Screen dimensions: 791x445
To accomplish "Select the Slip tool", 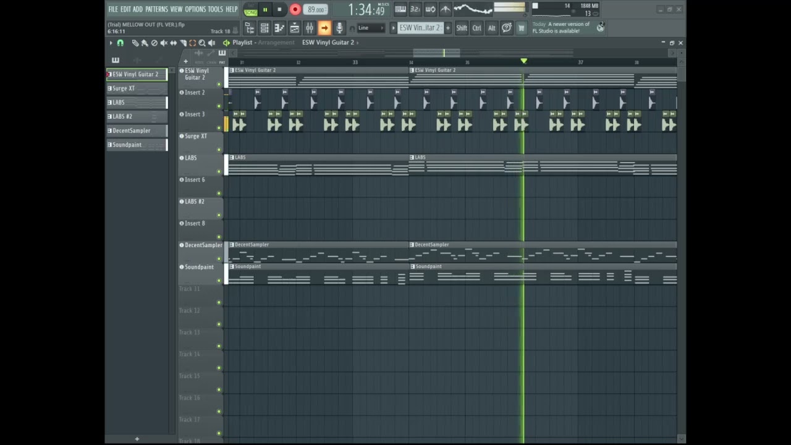I will click(x=174, y=43).
